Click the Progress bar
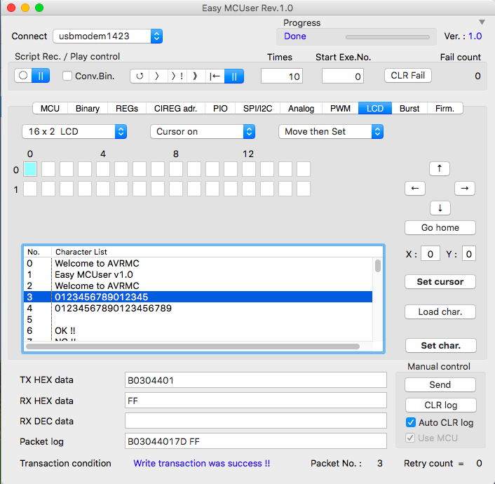The image size is (495, 484). [x=388, y=37]
